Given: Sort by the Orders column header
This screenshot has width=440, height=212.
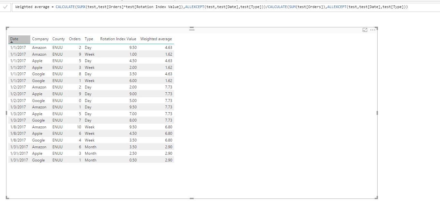Looking at the screenshot, I should (75, 39).
